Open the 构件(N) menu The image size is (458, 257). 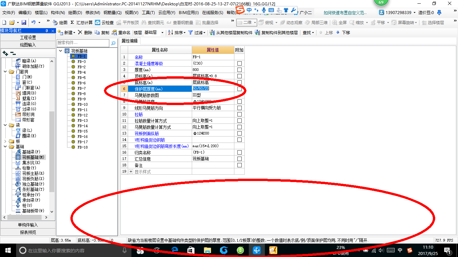click(58, 12)
